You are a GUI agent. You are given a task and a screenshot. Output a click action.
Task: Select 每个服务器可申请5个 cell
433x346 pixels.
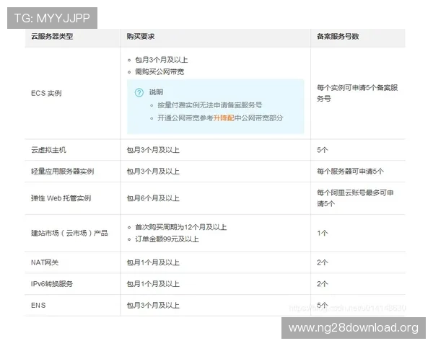(x=350, y=172)
